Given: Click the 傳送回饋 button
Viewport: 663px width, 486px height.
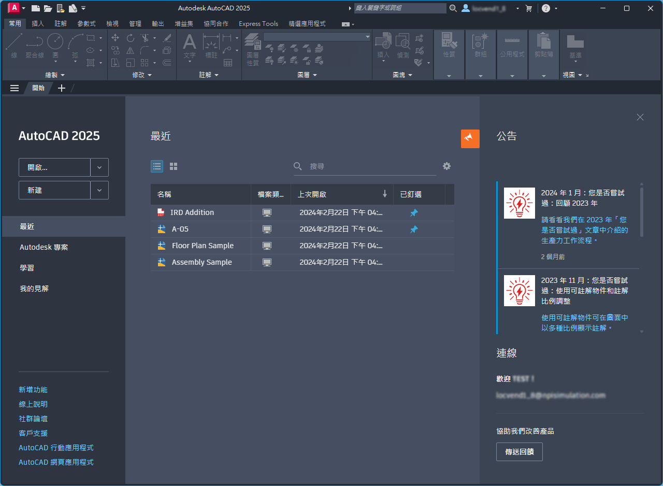Looking at the screenshot, I should 519,452.
